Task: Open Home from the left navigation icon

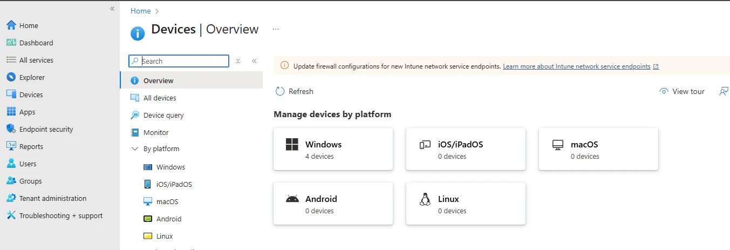Action: [x=11, y=25]
